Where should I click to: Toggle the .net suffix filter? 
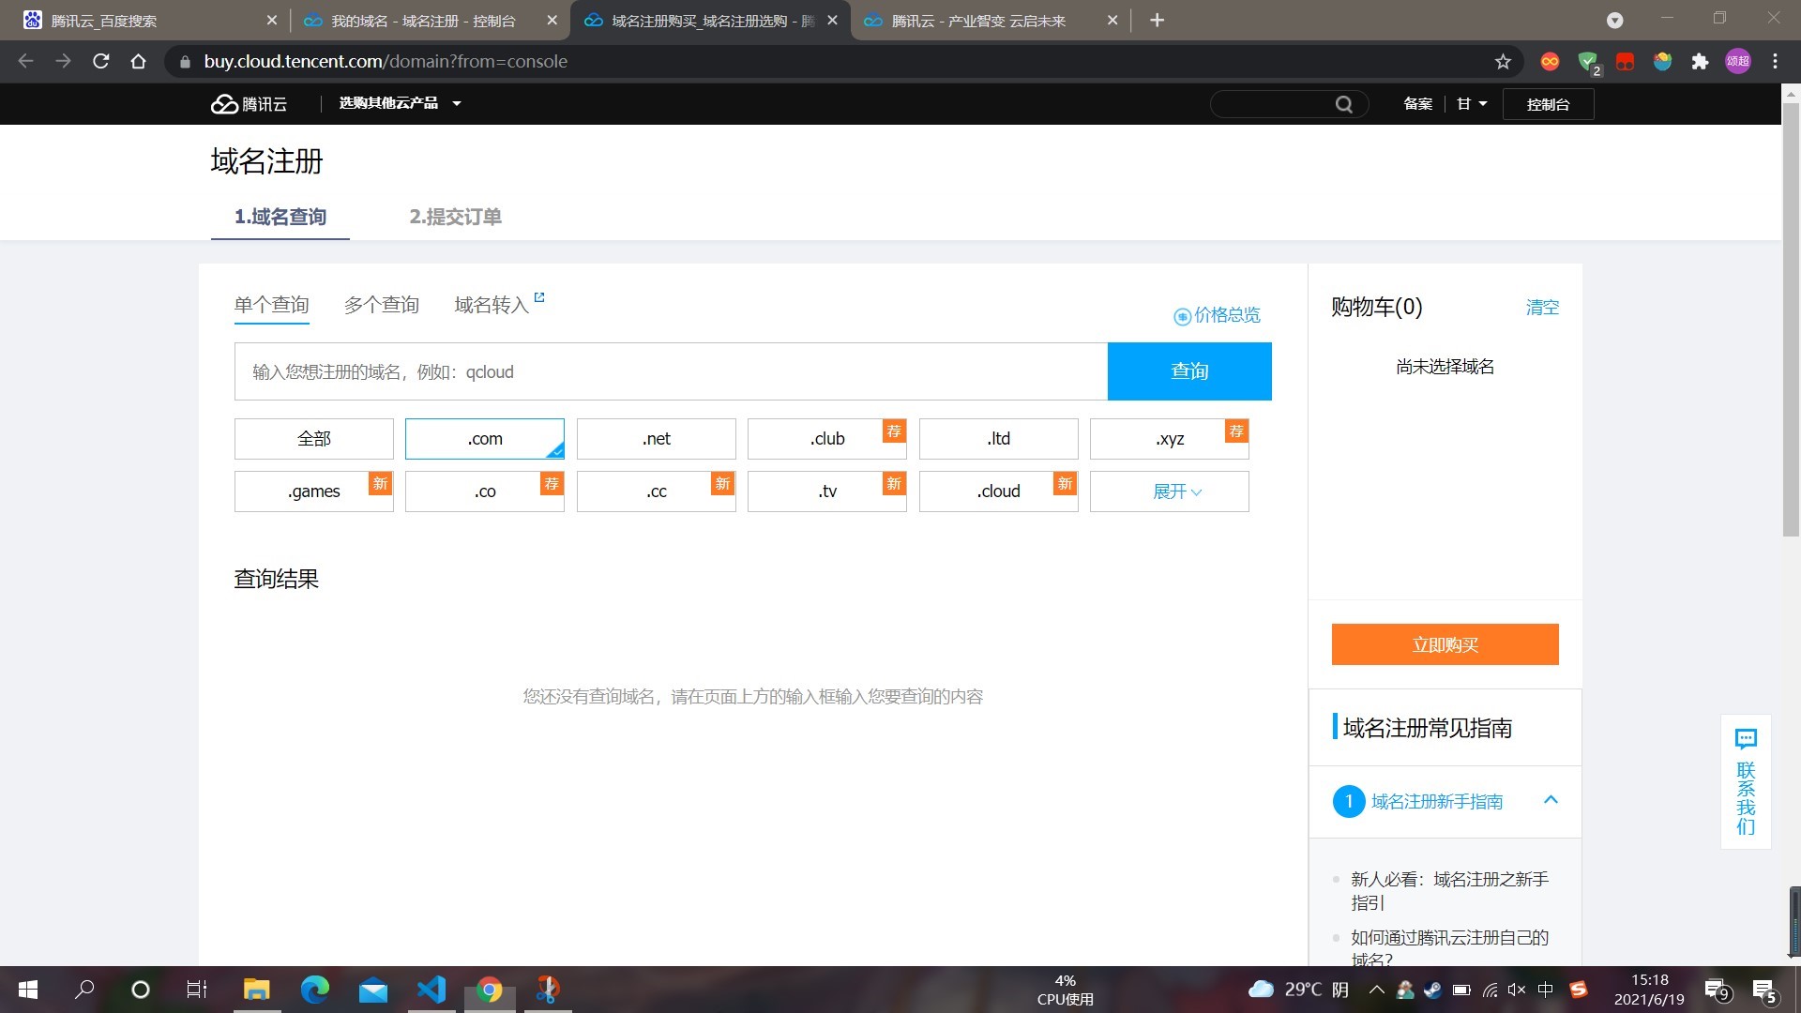(657, 439)
